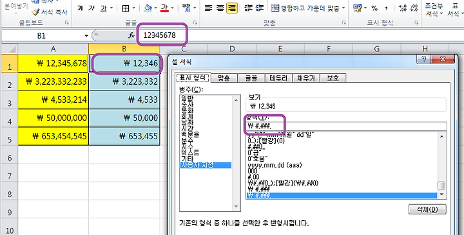The image size is (464, 235).
Task: Open 글꼴 group dialog launcher
Action: (195, 22)
